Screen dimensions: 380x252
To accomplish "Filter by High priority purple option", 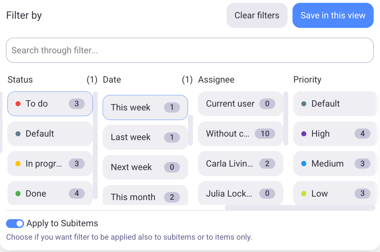I will pos(335,134).
